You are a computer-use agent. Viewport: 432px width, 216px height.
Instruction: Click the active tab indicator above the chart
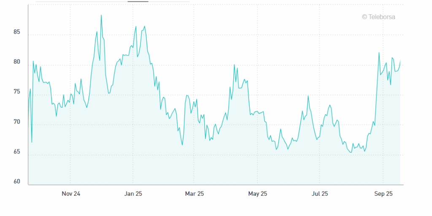[138, 1]
